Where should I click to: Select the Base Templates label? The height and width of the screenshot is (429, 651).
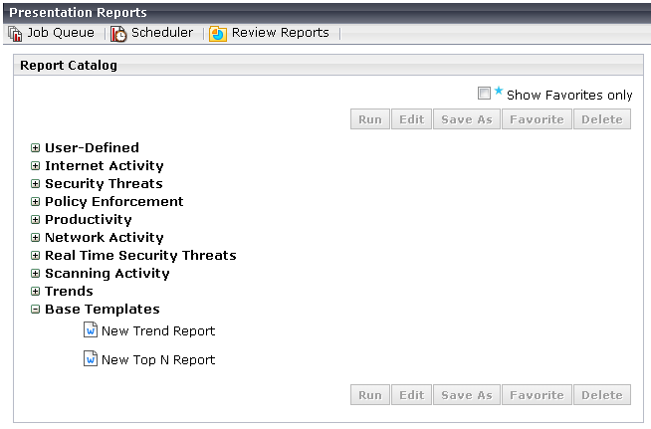[x=103, y=309]
